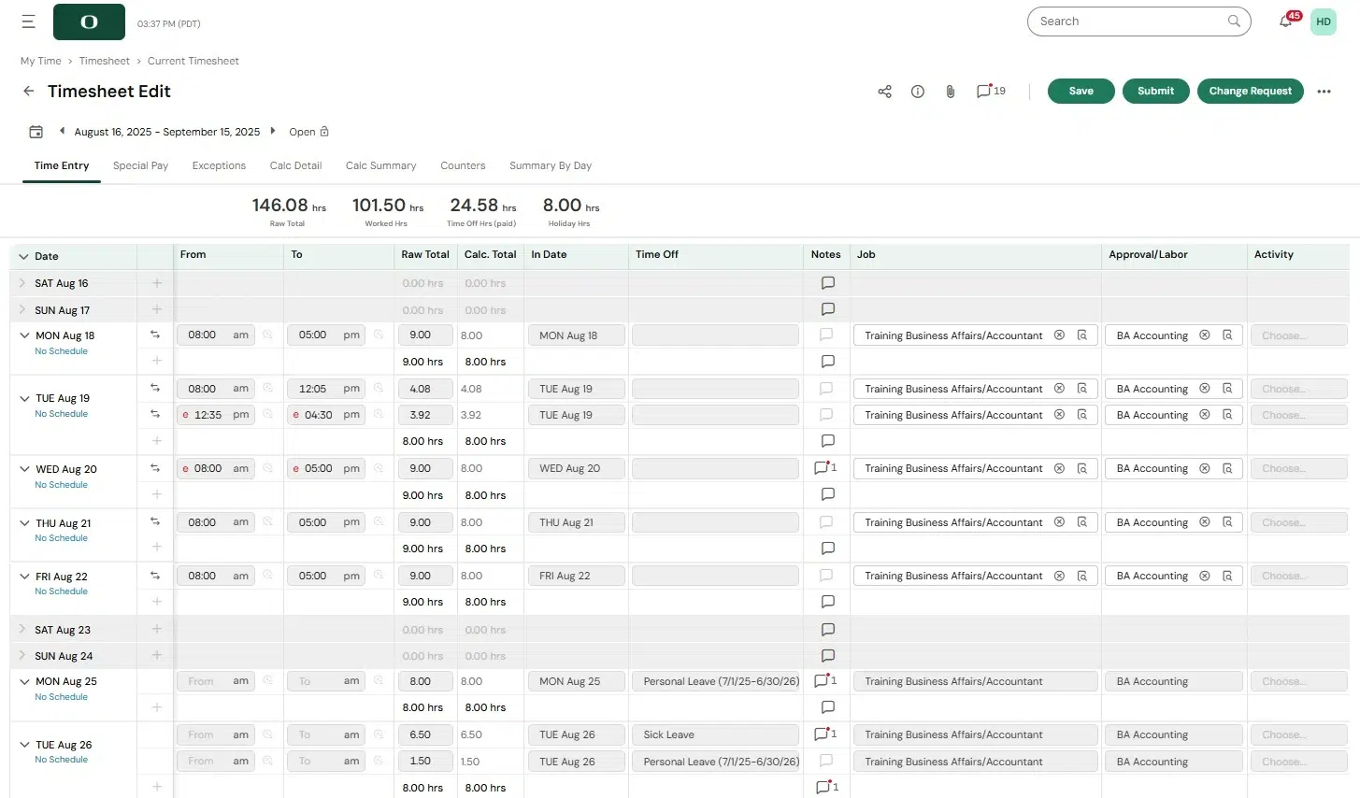Clear the Job field on MON Aug 18
The image size is (1360, 798).
(1059, 335)
